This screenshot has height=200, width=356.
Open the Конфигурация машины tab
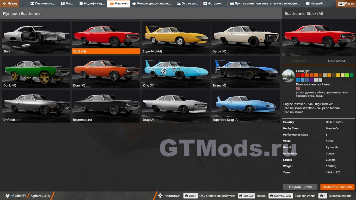pyautogui.click(x=152, y=4)
